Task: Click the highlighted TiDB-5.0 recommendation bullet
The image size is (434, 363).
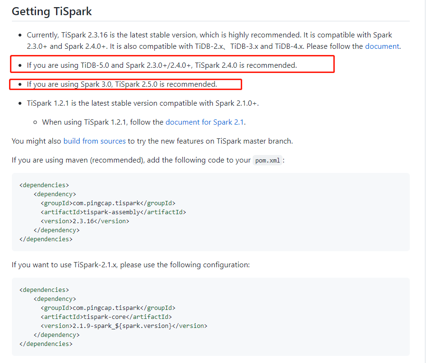Action: pyautogui.click(x=162, y=65)
